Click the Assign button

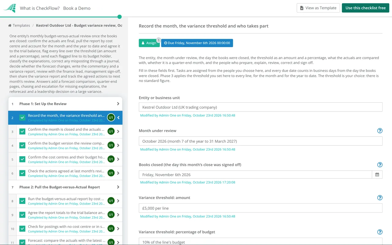[x=149, y=43]
